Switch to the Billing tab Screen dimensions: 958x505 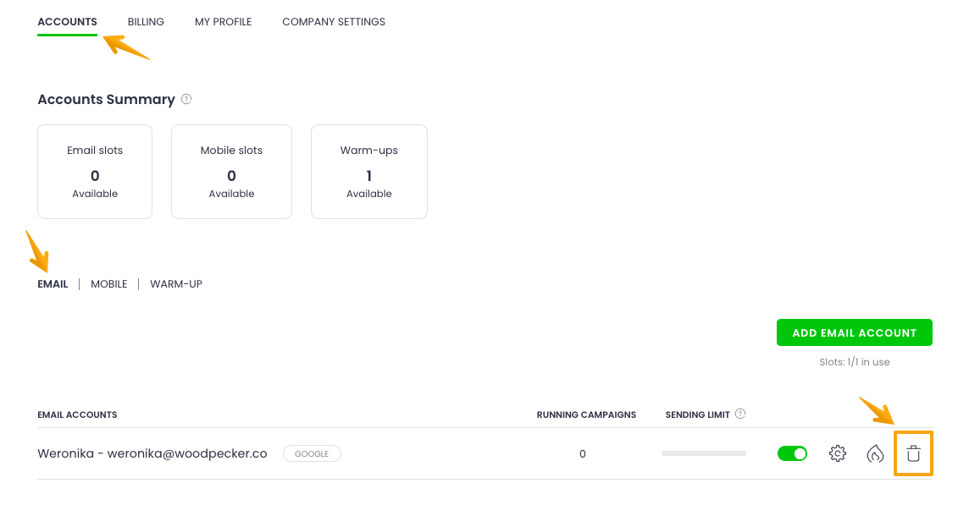point(146,22)
